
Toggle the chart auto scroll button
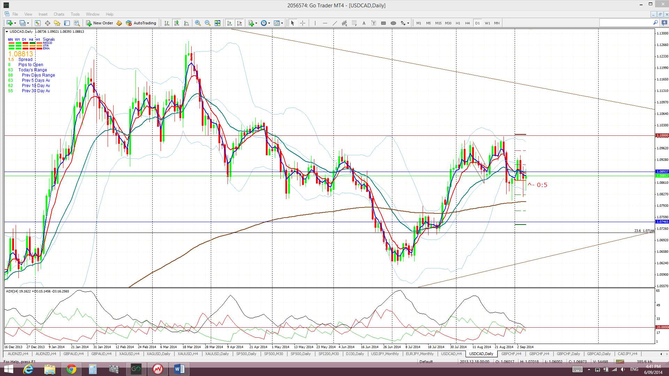tap(229, 23)
